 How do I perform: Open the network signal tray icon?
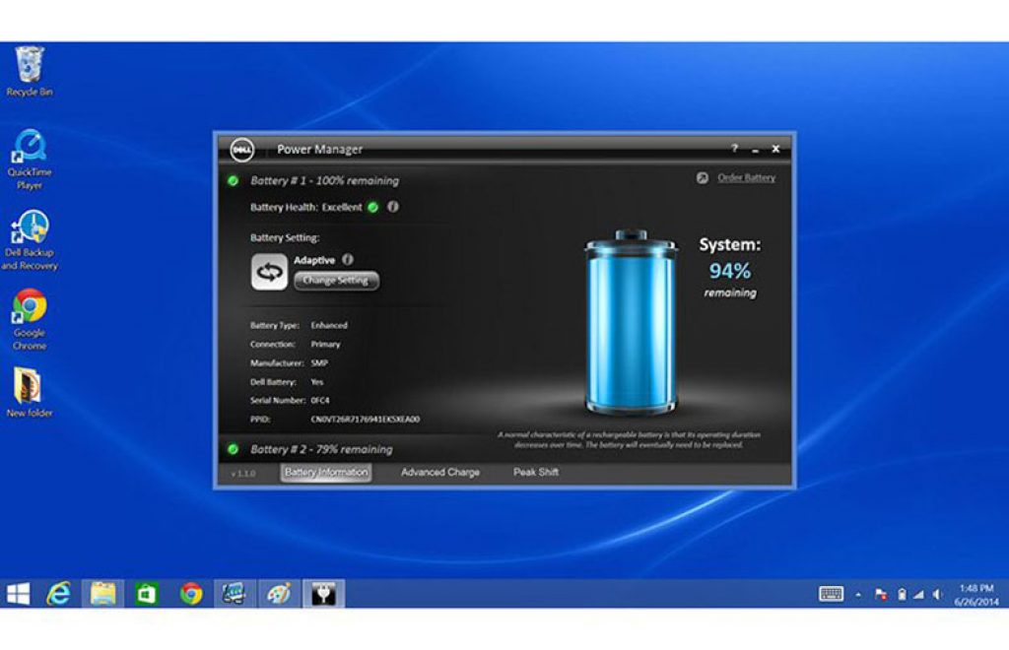[x=919, y=595]
